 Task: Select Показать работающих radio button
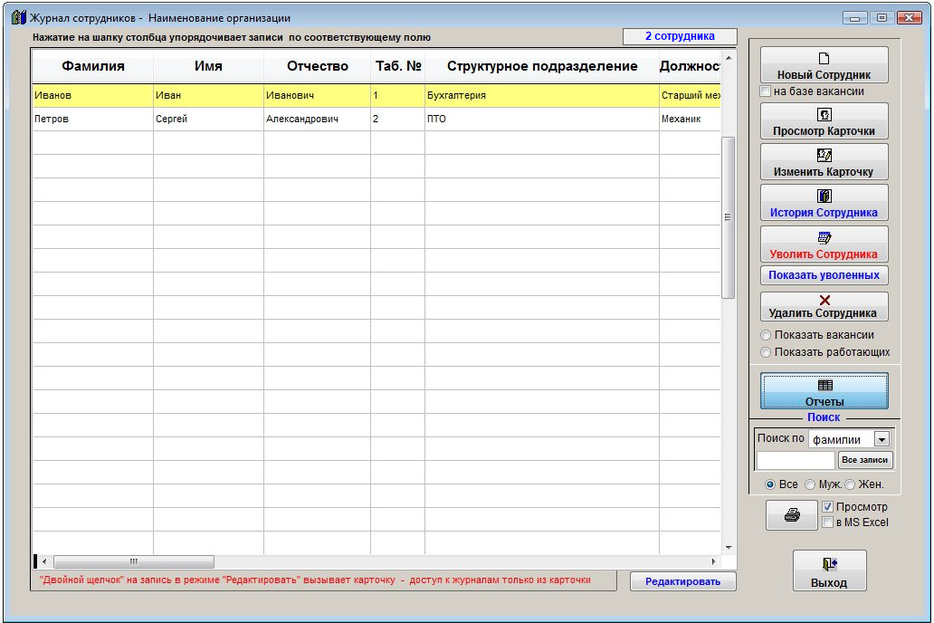[x=766, y=352]
